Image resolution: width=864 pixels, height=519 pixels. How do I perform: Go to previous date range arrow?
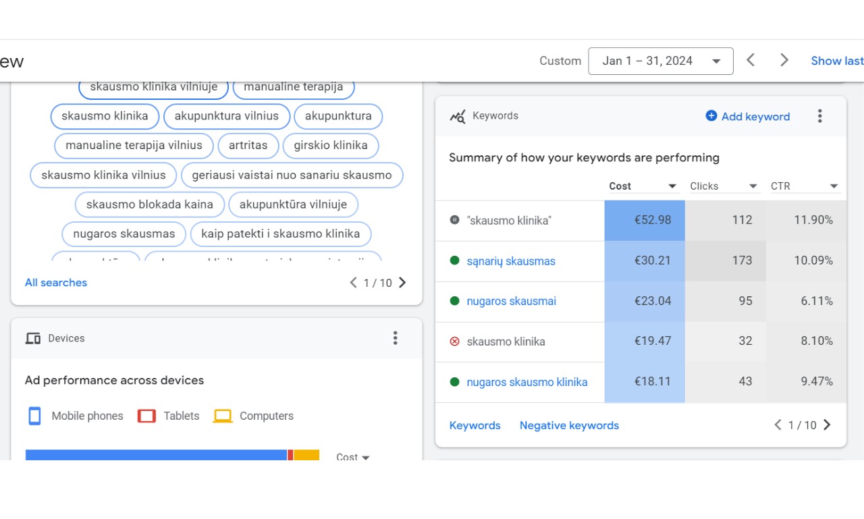click(751, 61)
